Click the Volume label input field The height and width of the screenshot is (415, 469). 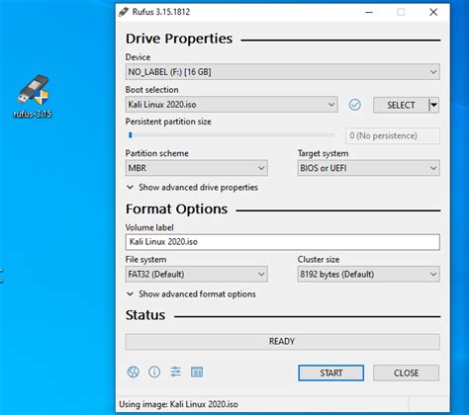[282, 242]
